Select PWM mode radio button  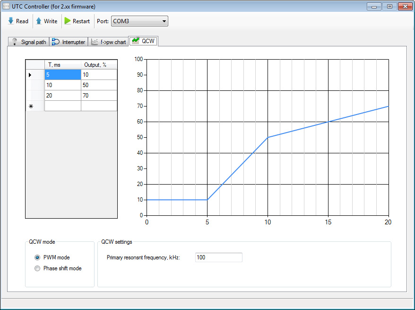pyautogui.click(x=37, y=257)
